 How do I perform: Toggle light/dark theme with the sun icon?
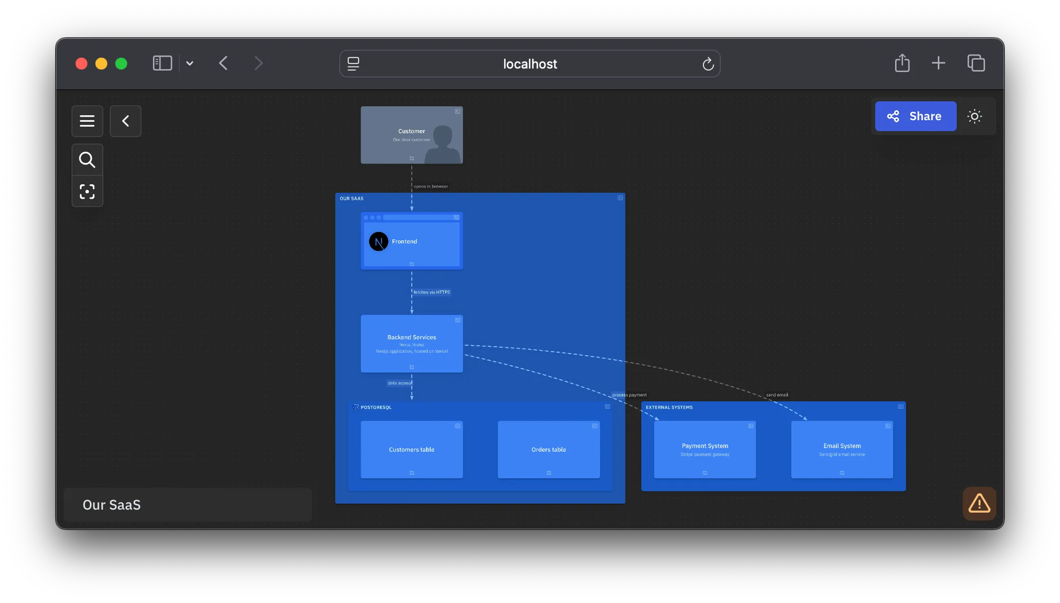[x=975, y=116]
